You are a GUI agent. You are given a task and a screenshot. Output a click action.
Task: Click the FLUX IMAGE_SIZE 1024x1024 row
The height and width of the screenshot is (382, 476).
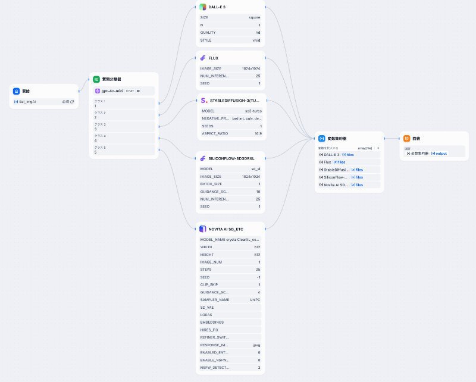pos(230,68)
